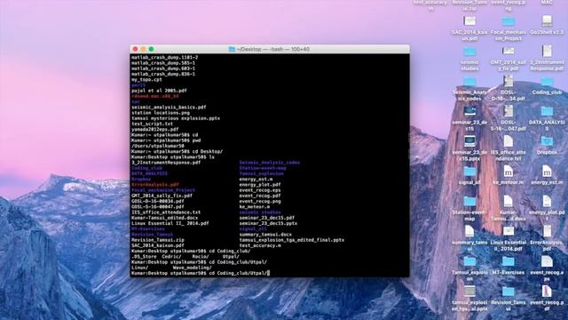Select tamsui_explosion_tga pptx desktop icon
The height and width of the screenshot is (320, 568).
tap(469, 291)
